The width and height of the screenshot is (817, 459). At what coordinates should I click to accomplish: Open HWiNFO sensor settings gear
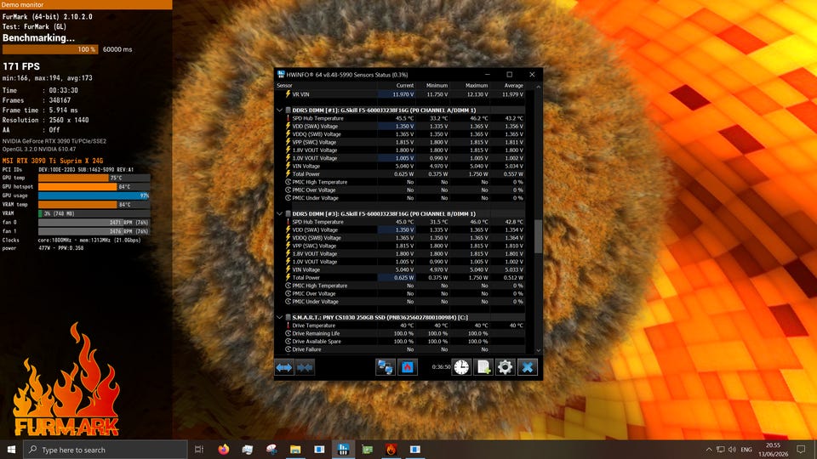[505, 367]
